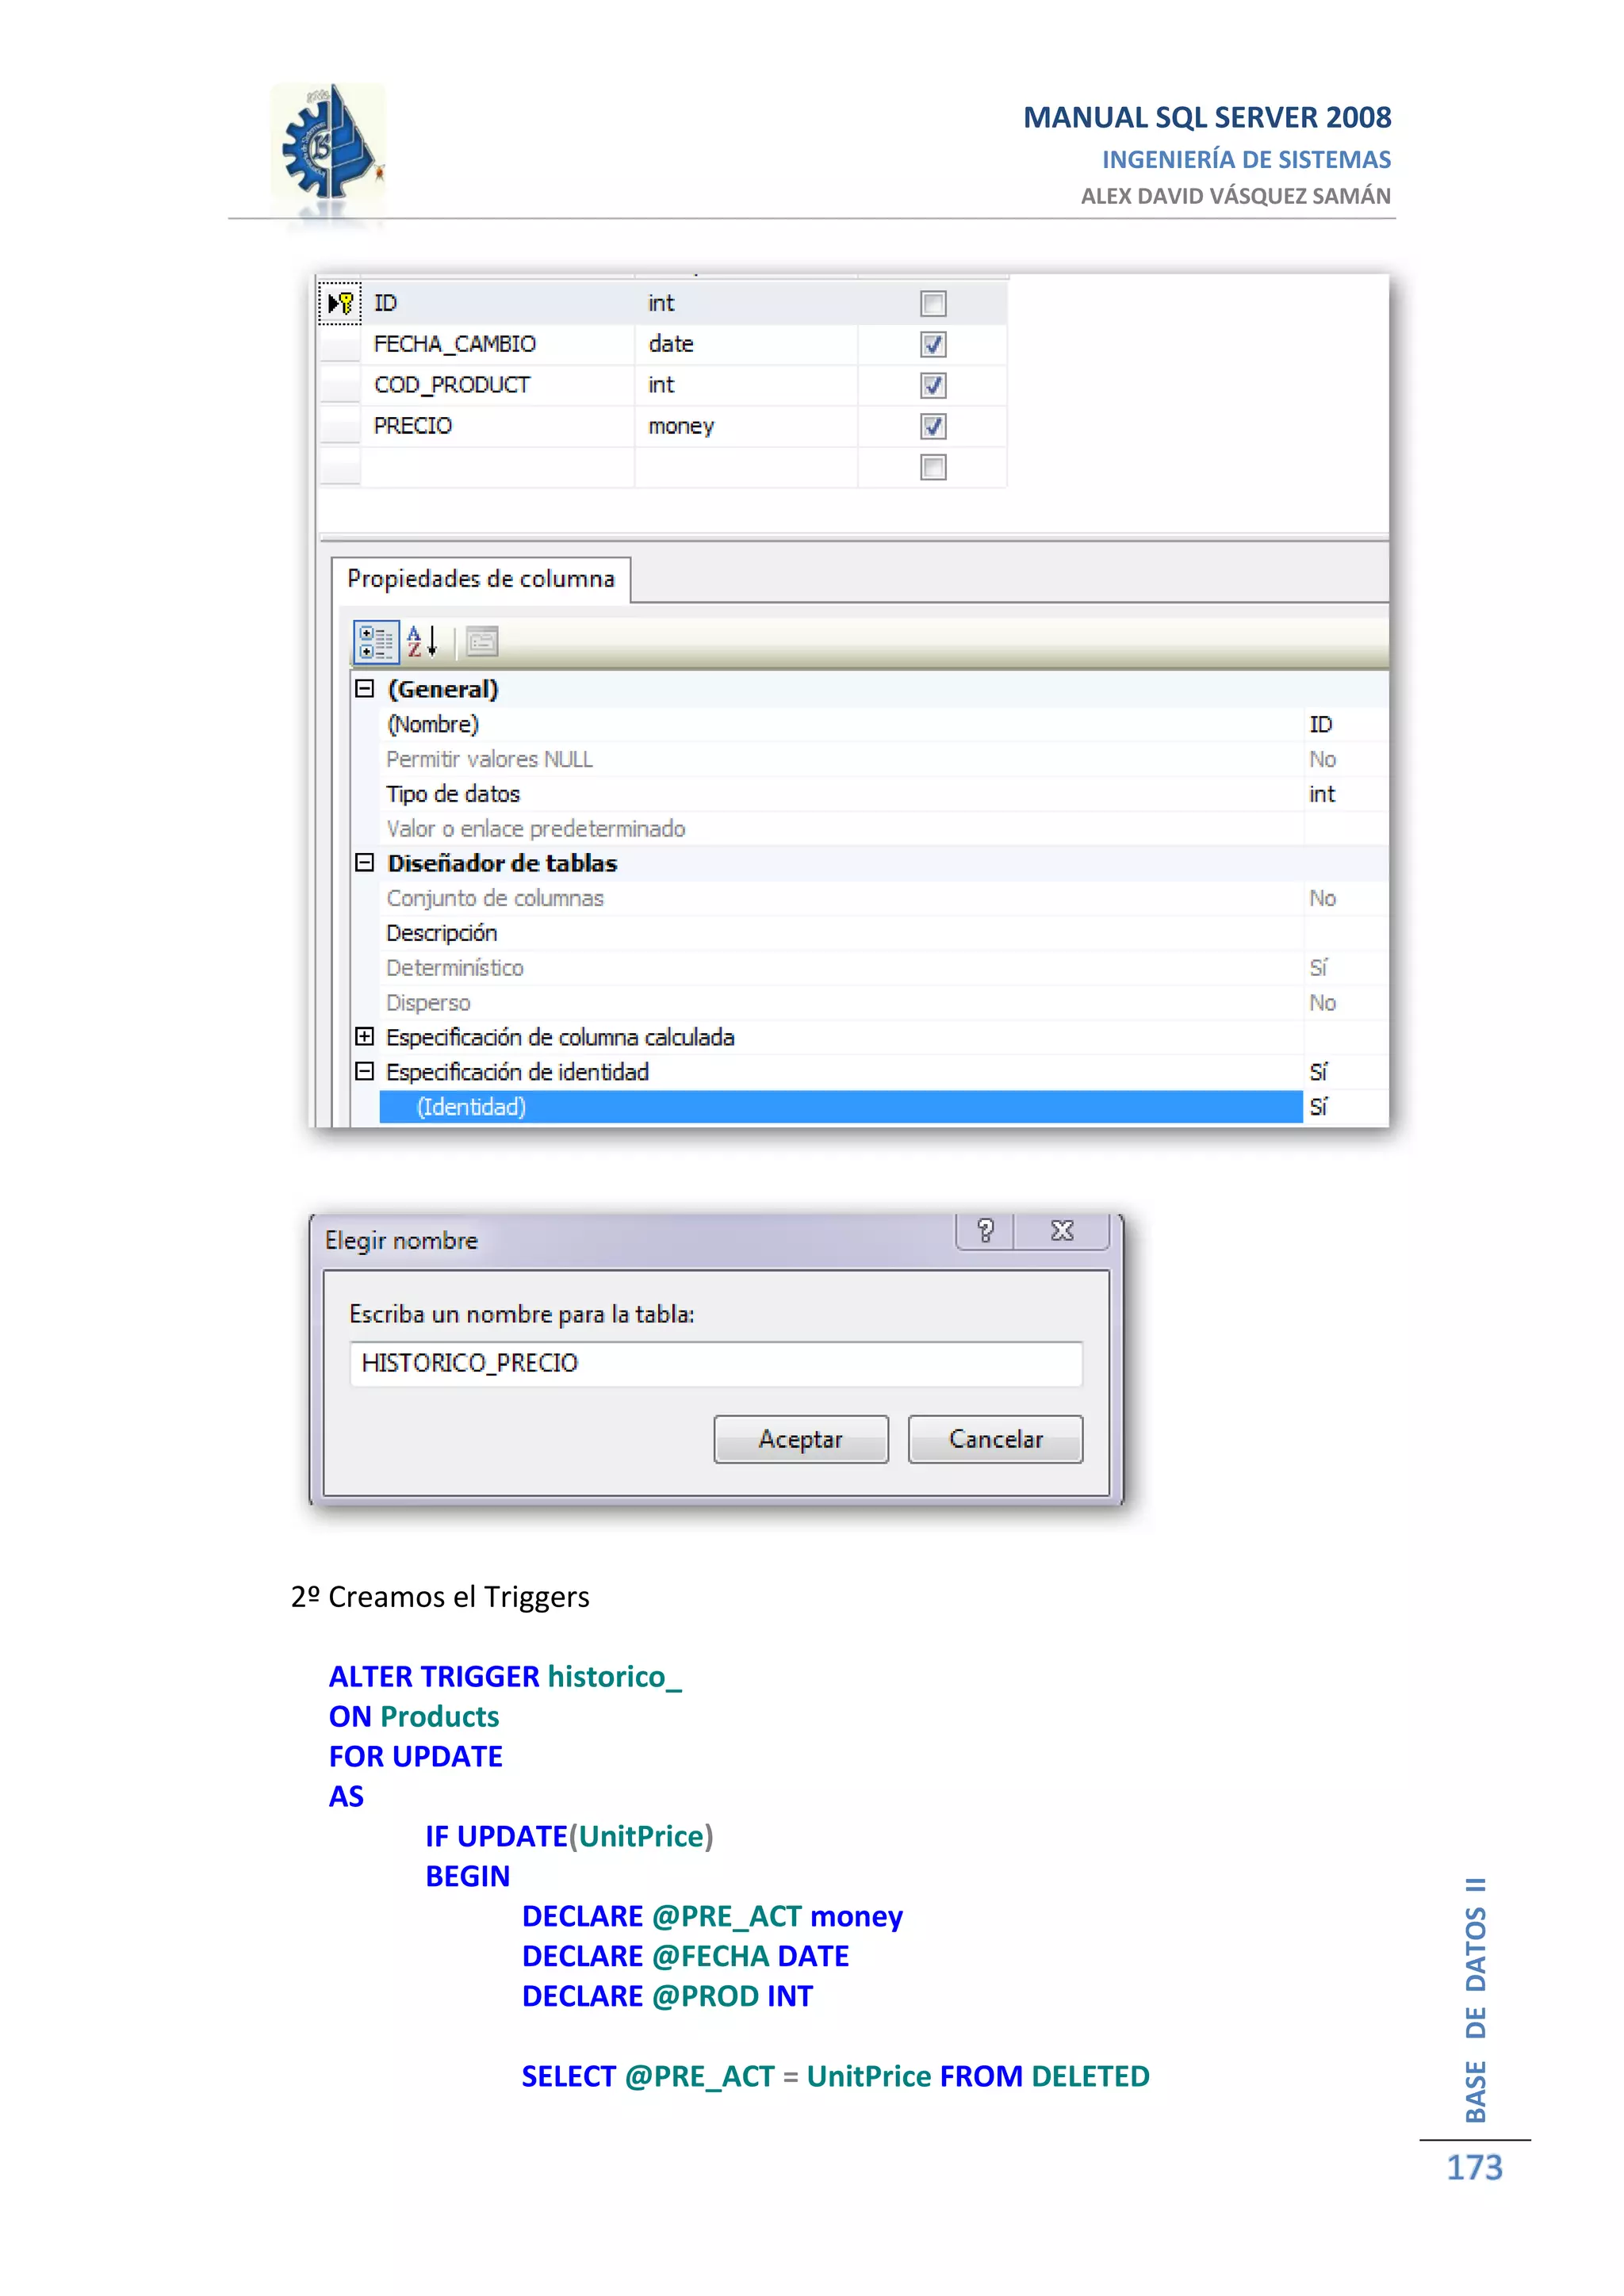Click the empty new column name cell

(497, 467)
